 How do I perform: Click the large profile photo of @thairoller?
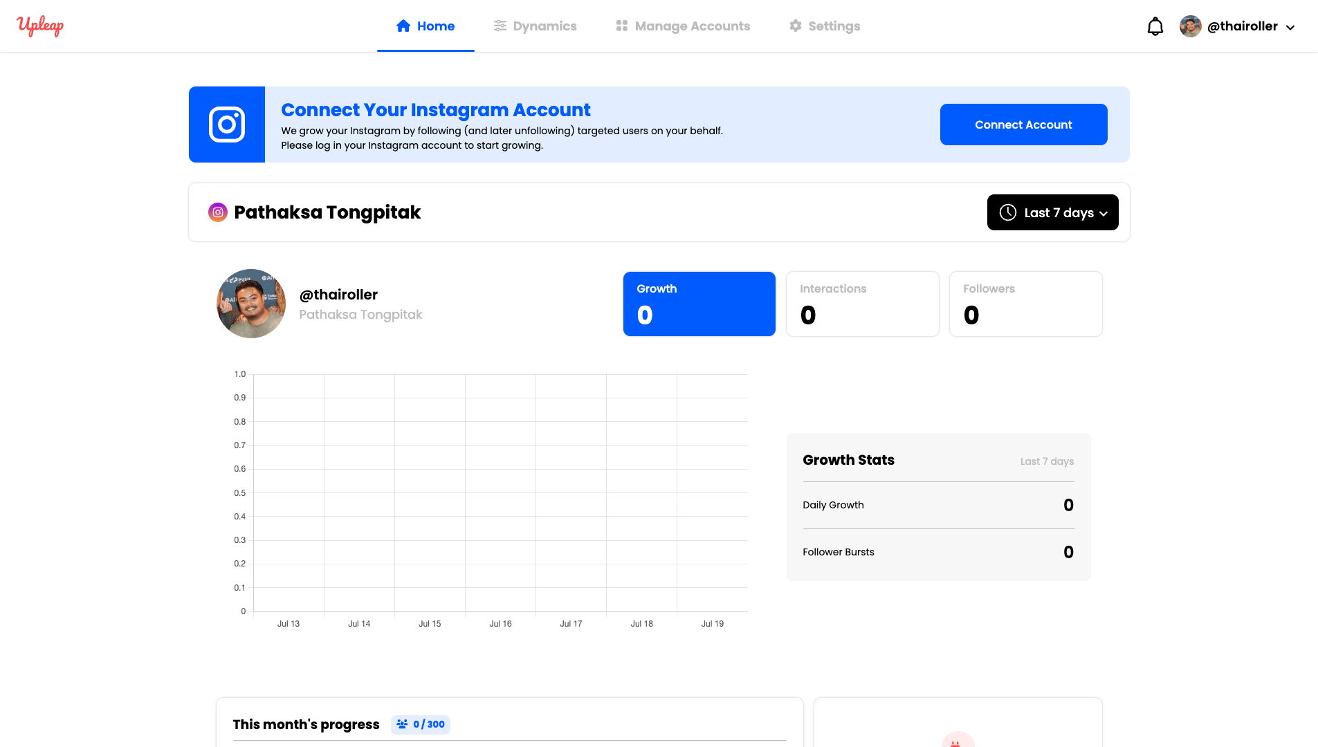coord(251,304)
